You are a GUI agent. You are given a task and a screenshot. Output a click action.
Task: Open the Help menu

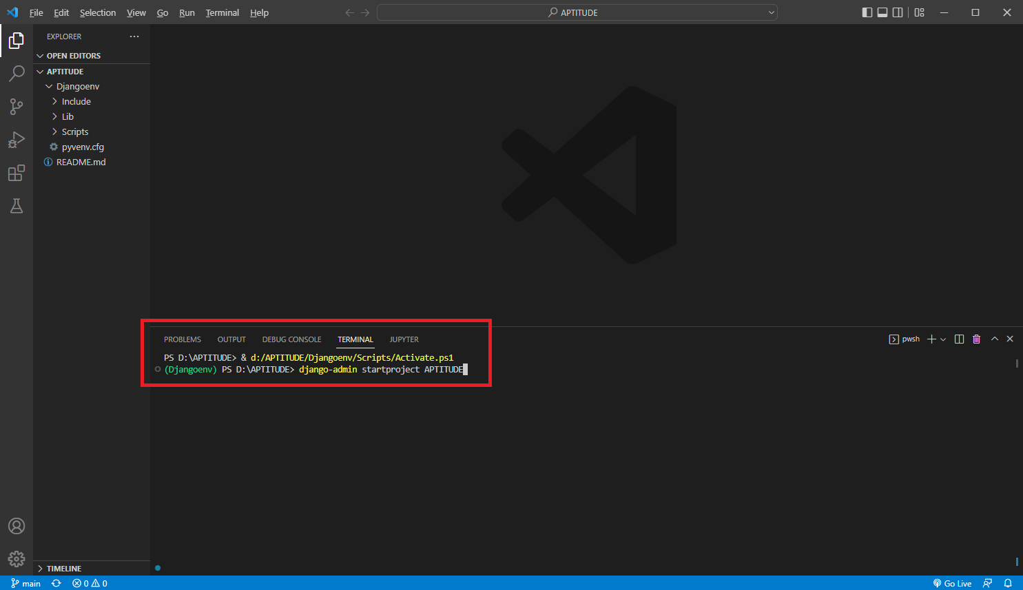(x=259, y=12)
